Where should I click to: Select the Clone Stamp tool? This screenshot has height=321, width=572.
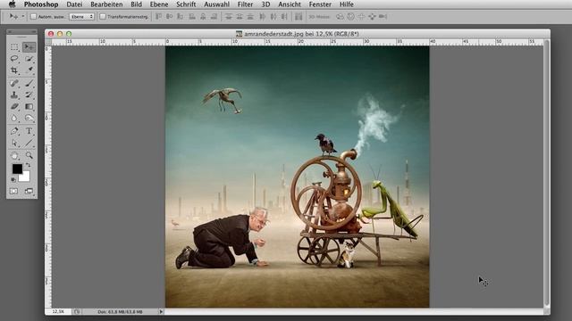click(14, 95)
